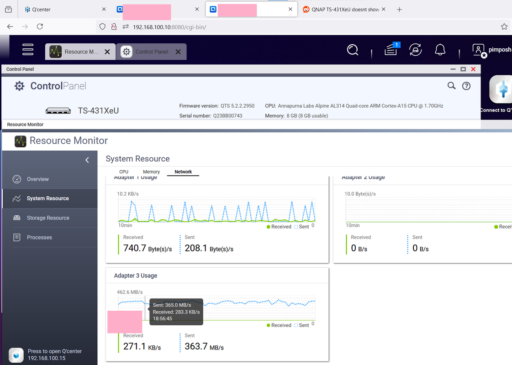Minimize the Control Panel window
Screen dimensions: 512x365
[x=453, y=69]
